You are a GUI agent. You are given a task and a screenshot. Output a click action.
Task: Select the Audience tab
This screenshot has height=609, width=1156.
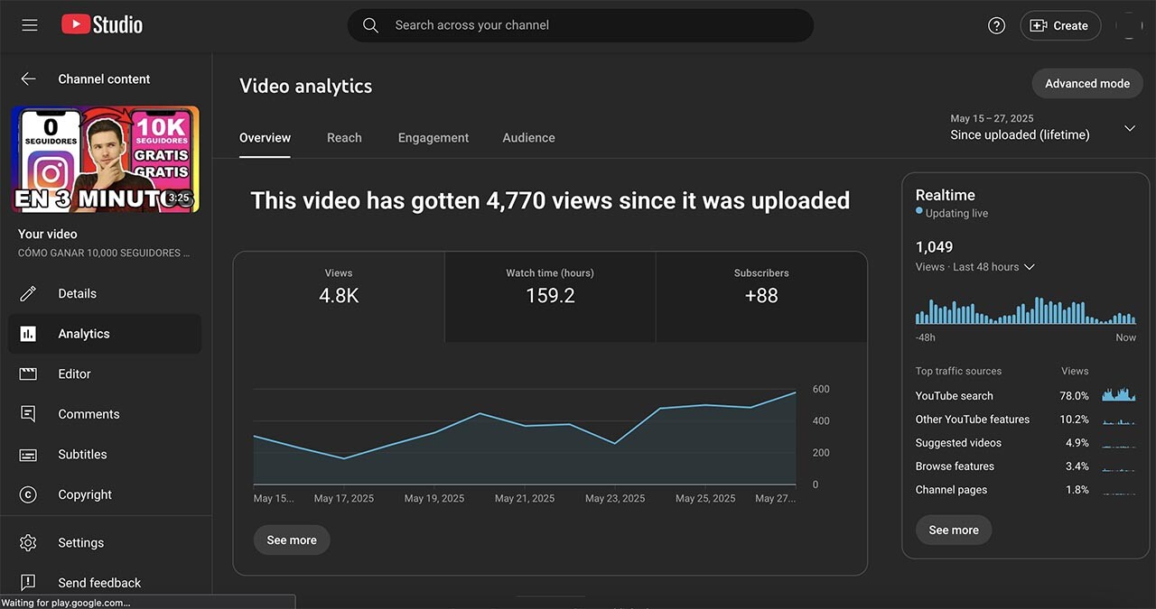[x=528, y=138]
